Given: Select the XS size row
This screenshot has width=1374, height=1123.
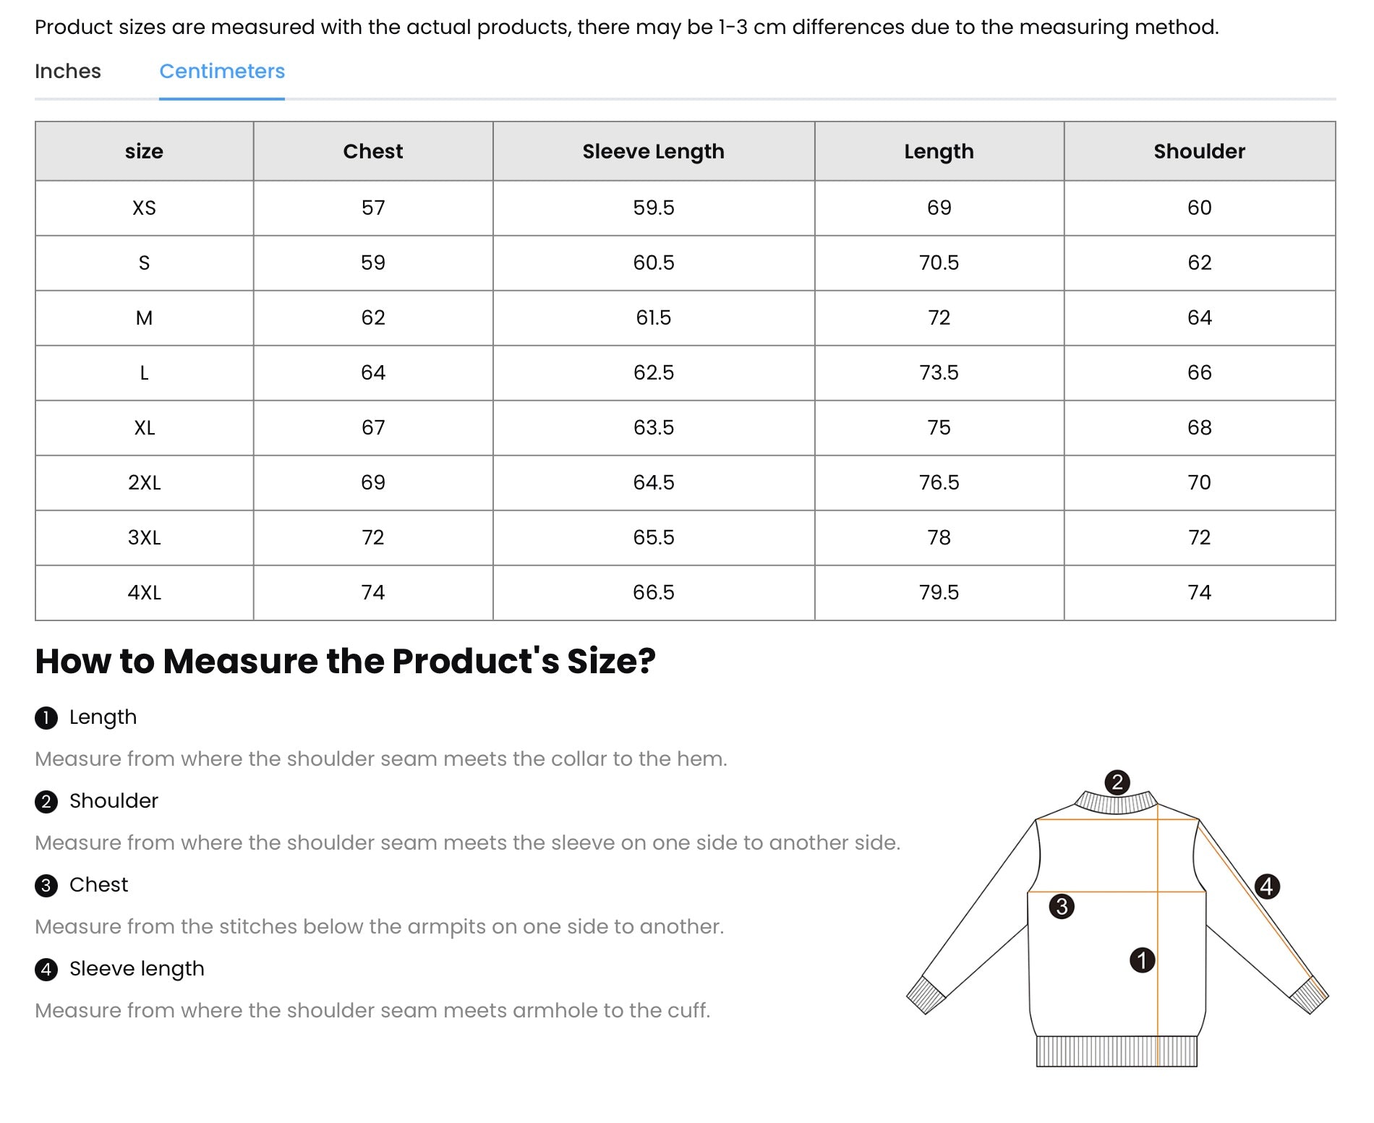Looking at the screenshot, I should [x=145, y=208].
